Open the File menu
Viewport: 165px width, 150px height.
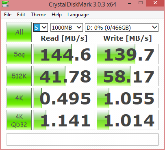coord(8,15)
